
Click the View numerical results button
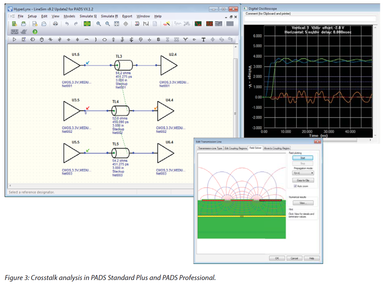point(303,203)
